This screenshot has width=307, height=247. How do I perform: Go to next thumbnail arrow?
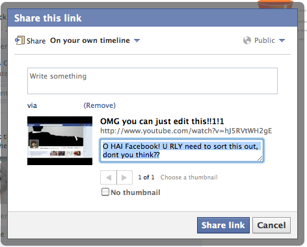[x=124, y=177]
